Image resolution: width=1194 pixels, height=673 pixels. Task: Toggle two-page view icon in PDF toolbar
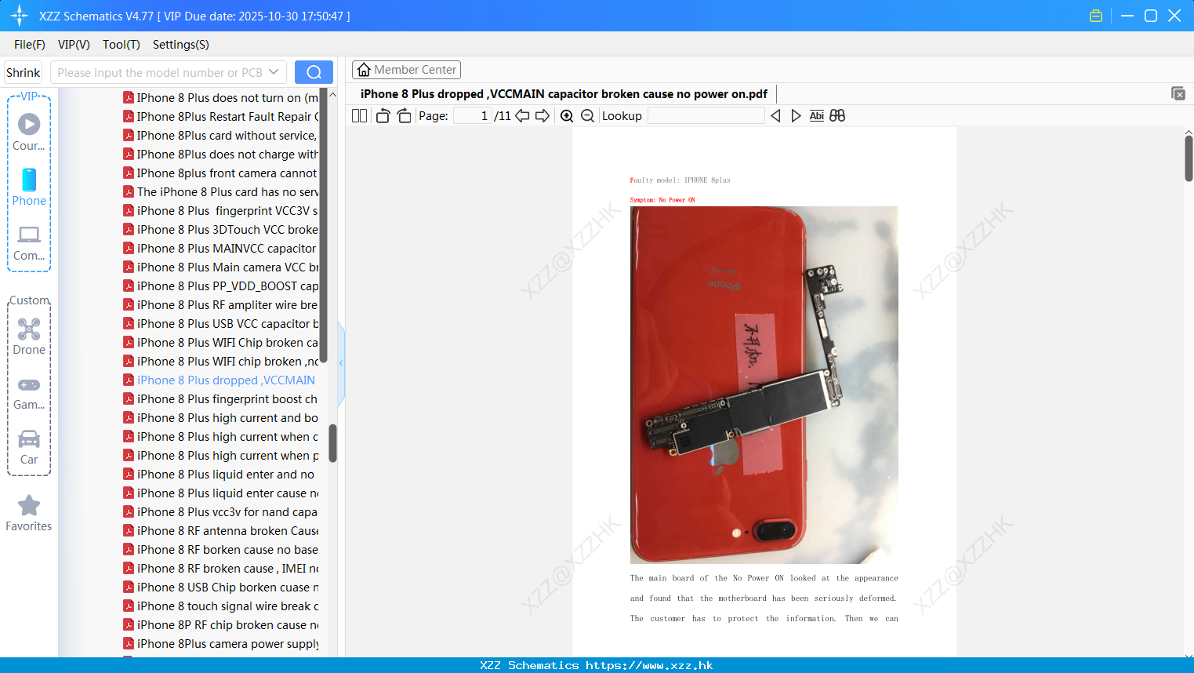(359, 115)
